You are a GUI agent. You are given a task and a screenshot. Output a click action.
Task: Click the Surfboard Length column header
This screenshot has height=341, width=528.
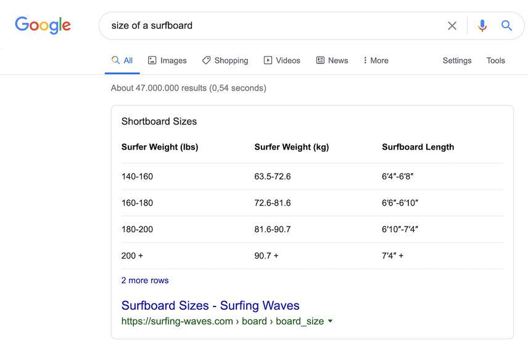[418, 147]
